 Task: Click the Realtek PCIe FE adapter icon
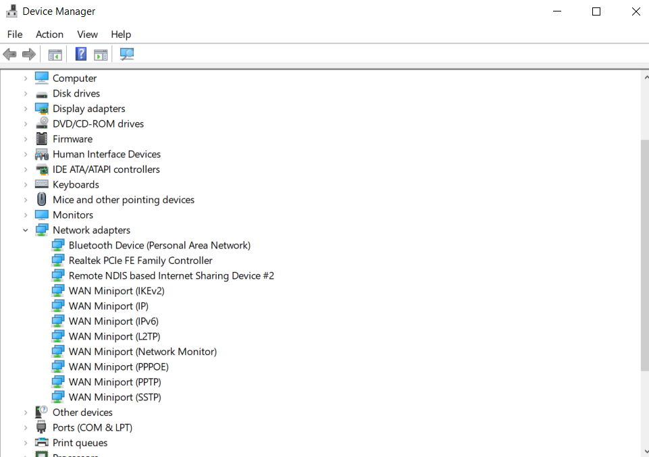pos(58,261)
